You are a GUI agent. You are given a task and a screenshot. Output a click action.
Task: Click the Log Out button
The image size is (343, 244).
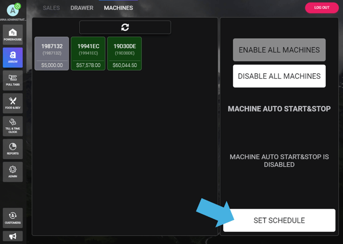[x=321, y=8]
